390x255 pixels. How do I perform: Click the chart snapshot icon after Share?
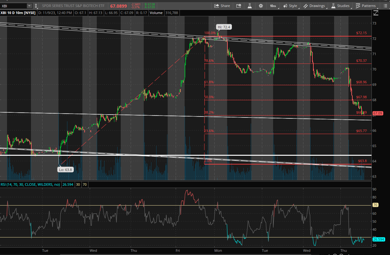tap(239, 6)
